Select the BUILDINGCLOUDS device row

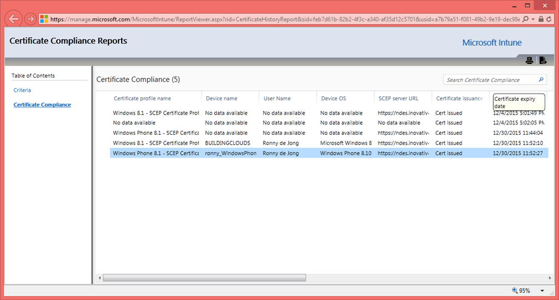coord(228,143)
